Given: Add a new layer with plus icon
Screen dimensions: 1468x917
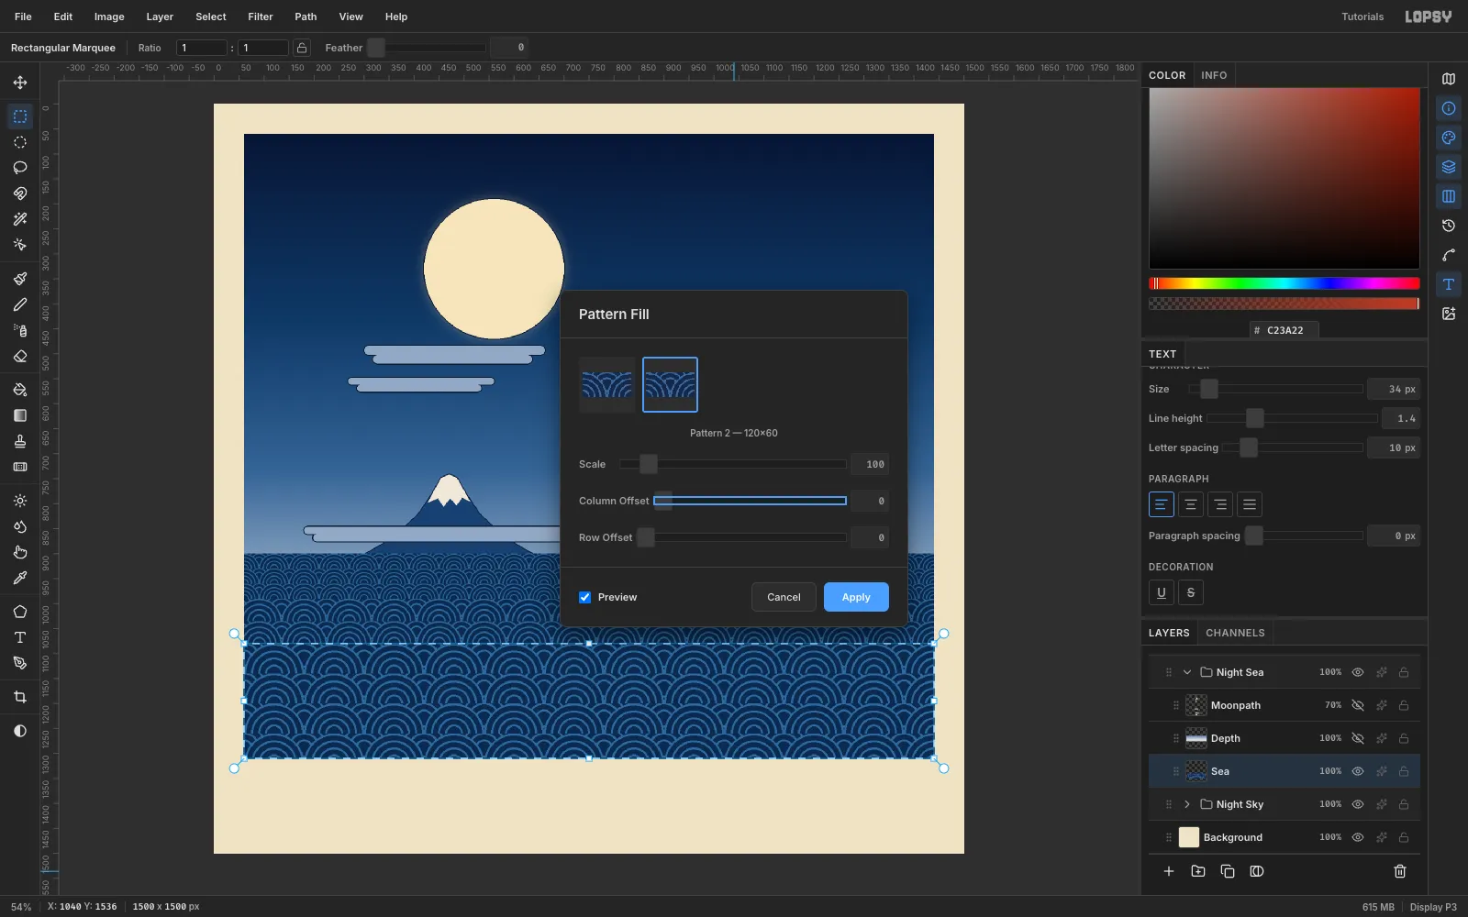Looking at the screenshot, I should 1169,871.
